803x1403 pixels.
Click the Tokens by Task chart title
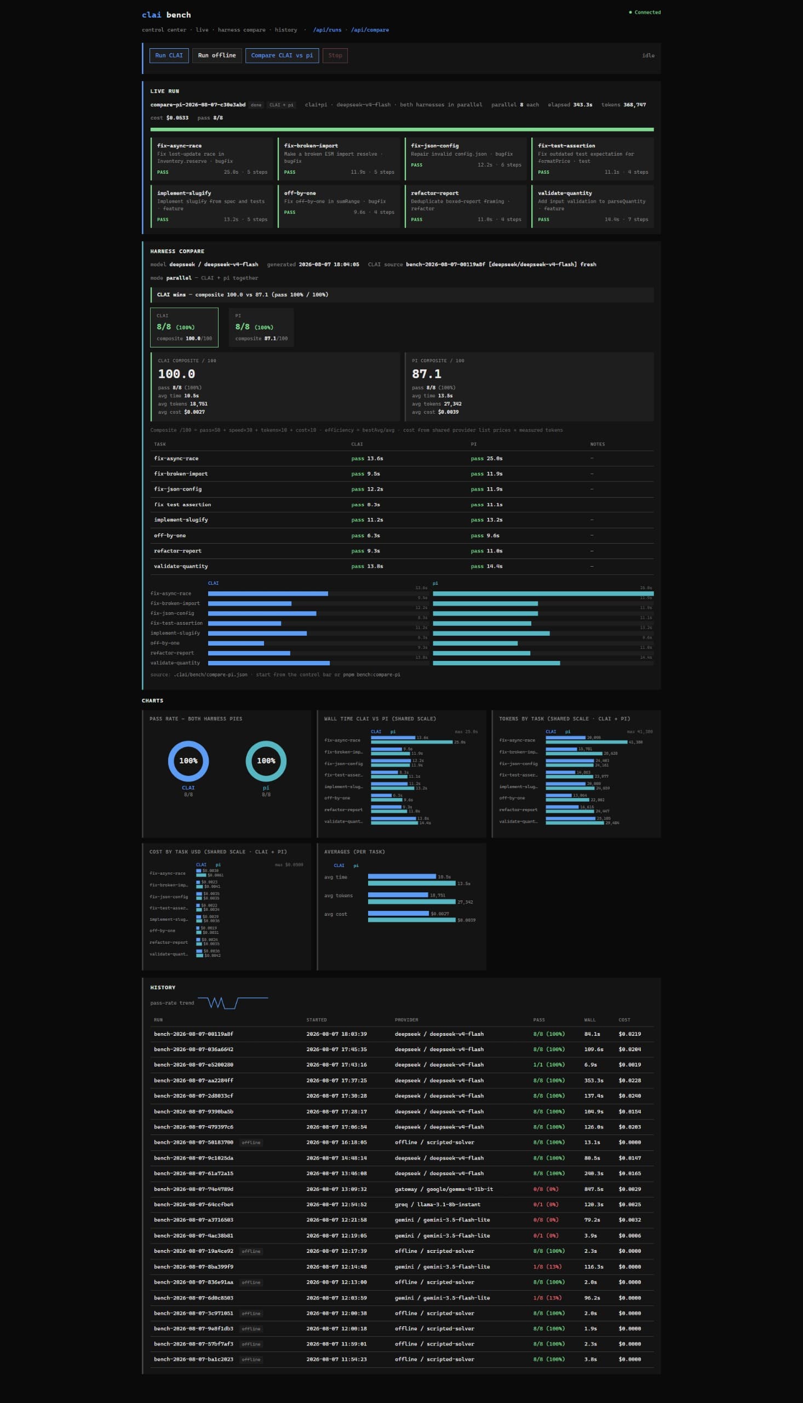click(x=564, y=719)
